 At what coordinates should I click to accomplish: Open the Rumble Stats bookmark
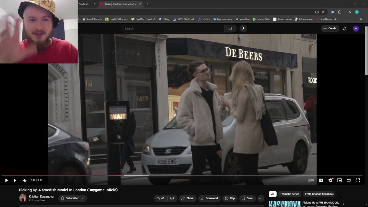click(x=261, y=19)
